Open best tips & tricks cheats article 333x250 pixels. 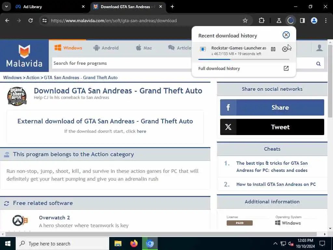click(x=272, y=167)
